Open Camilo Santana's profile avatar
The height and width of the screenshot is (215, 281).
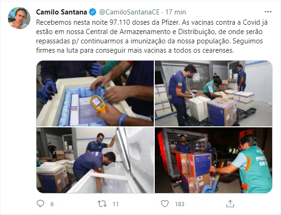tap(19, 18)
